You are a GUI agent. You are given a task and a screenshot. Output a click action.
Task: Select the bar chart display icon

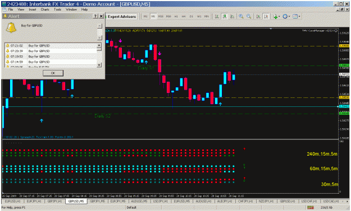click(217, 16)
